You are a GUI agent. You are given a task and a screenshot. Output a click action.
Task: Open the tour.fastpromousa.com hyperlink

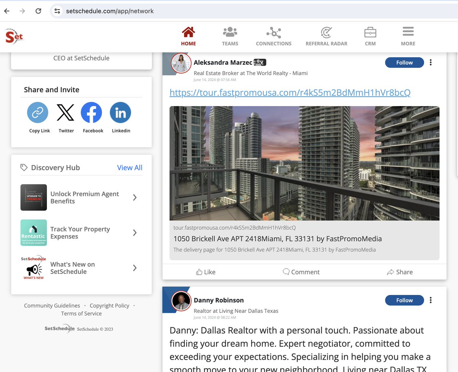coord(290,93)
